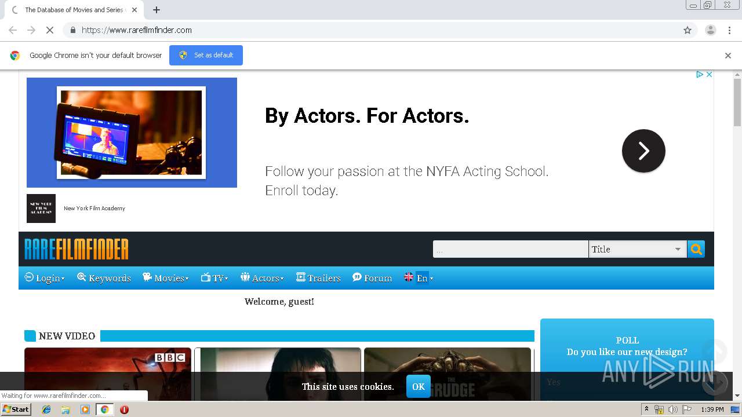The width and height of the screenshot is (742, 417).
Task: Click the New York Film Academy ad label
Action: coord(94,209)
